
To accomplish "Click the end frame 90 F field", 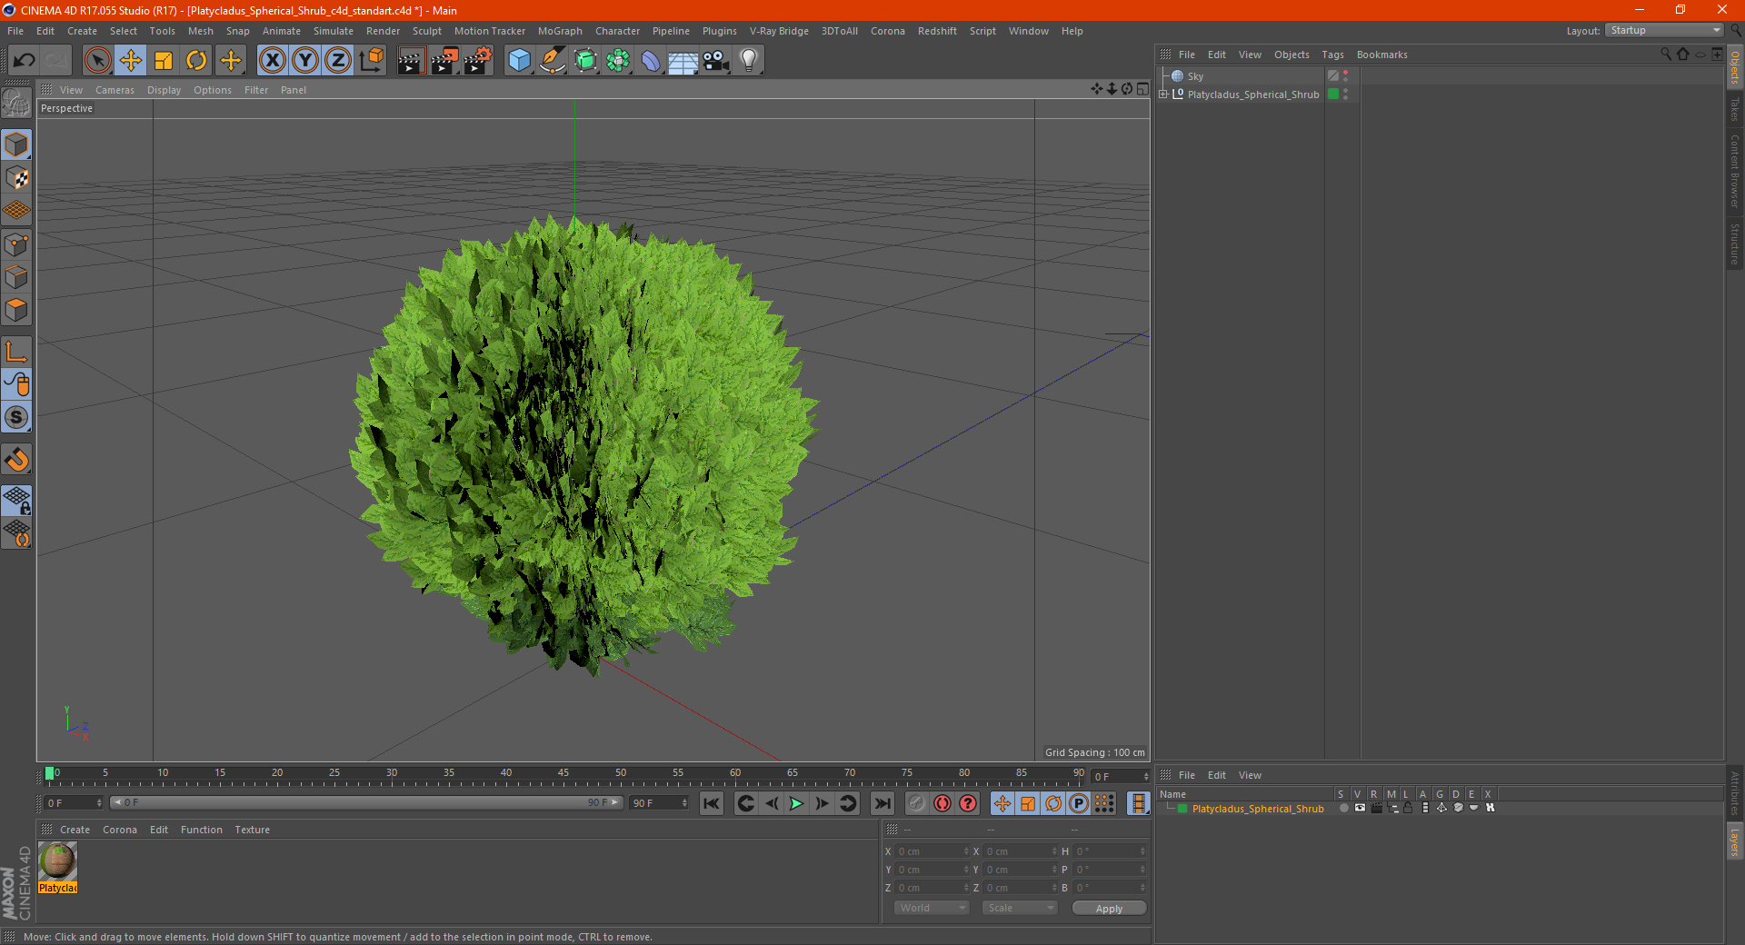I will coord(659,803).
